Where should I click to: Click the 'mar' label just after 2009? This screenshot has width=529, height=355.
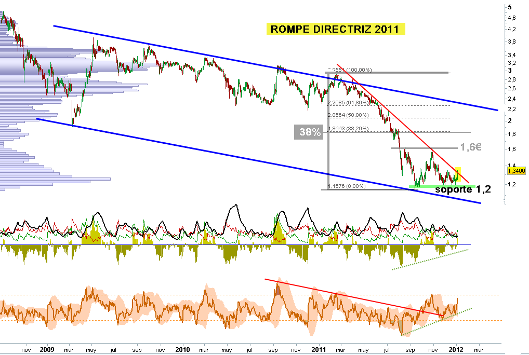coord(69,350)
